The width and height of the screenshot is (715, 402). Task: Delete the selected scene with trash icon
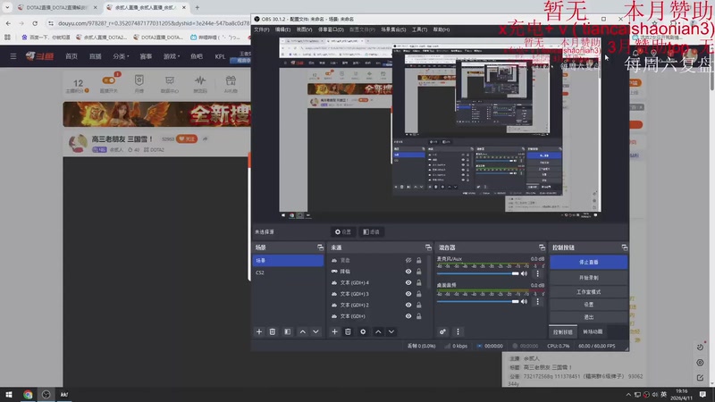(x=273, y=331)
